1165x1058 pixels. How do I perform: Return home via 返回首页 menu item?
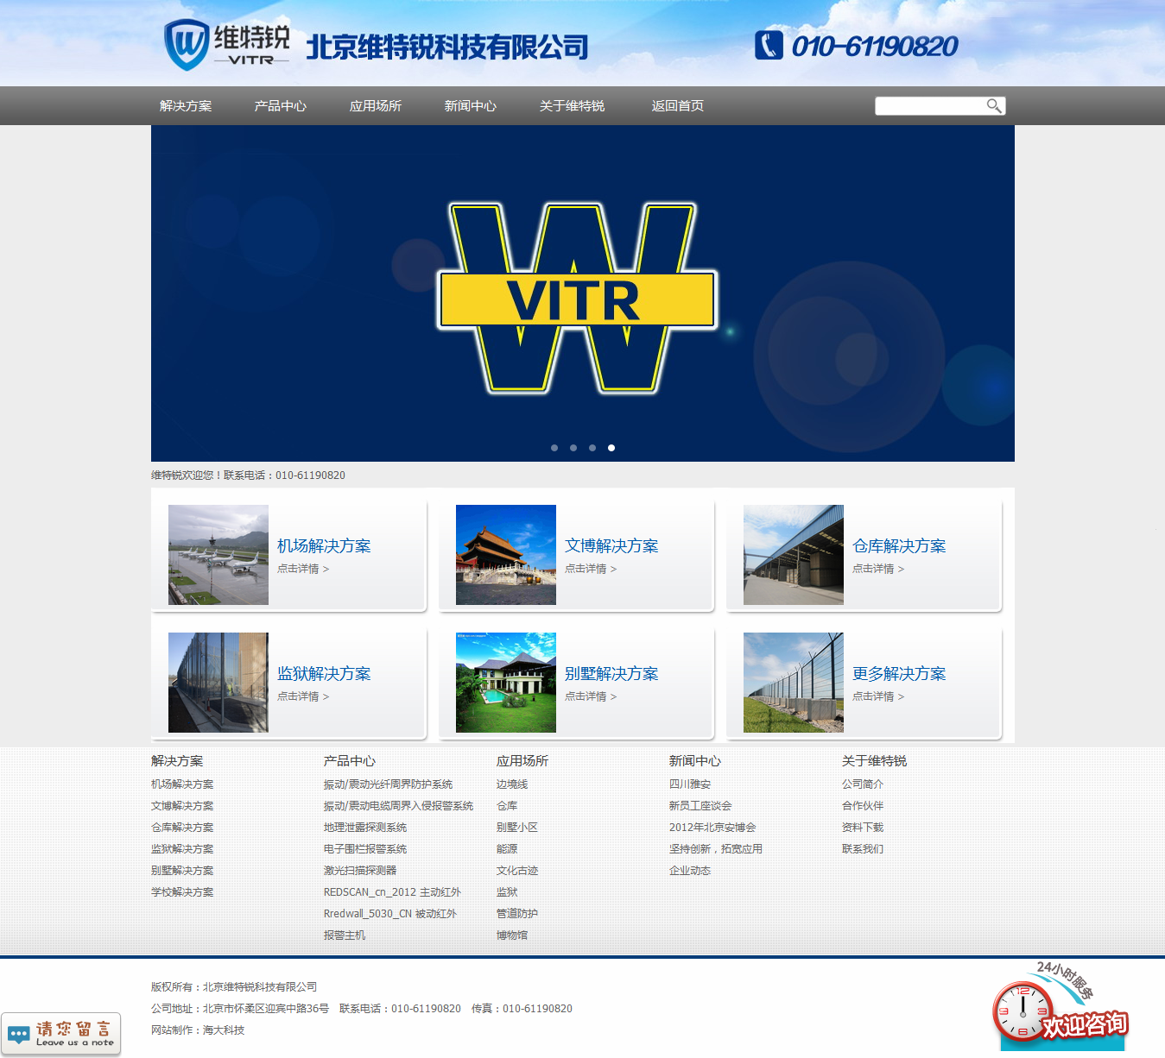[x=677, y=106]
